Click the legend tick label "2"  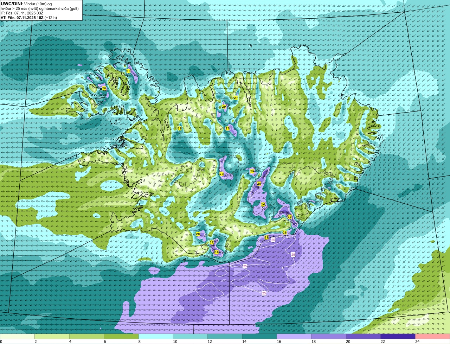[35, 342]
